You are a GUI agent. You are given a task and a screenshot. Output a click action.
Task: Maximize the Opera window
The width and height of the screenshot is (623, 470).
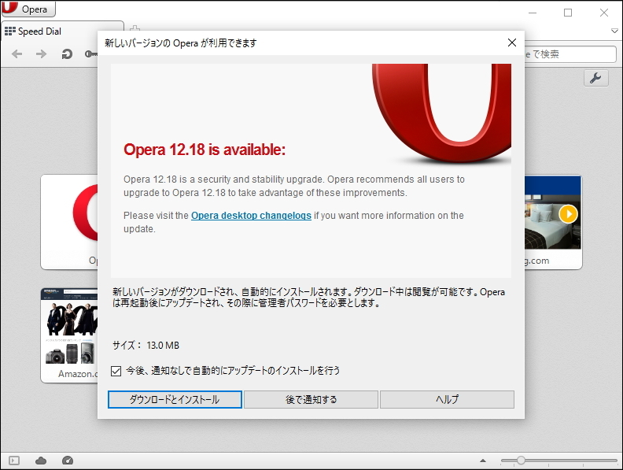(568, 13)
